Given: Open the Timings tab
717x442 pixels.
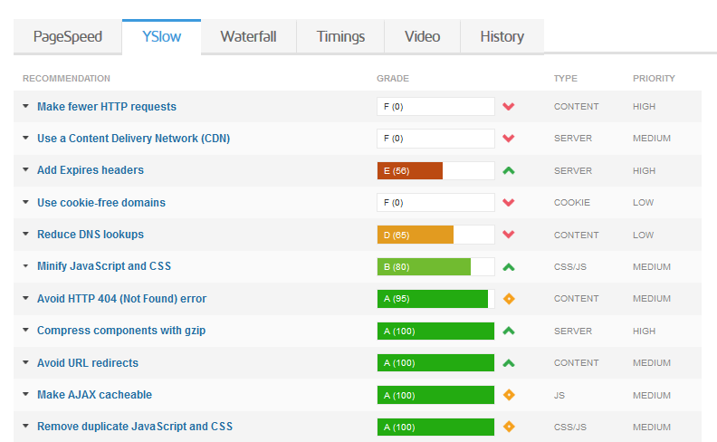Looking at the screenshot, I should 340,36.
